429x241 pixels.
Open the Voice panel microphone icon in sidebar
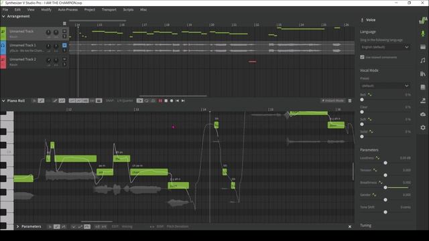point(423,33)
